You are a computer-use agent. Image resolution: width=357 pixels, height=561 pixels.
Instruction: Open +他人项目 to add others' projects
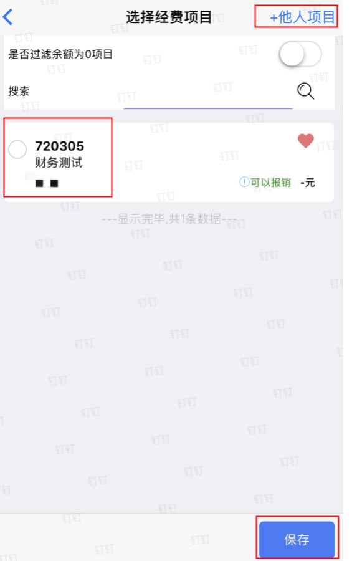pyautogui.click(x=302, y=17)
